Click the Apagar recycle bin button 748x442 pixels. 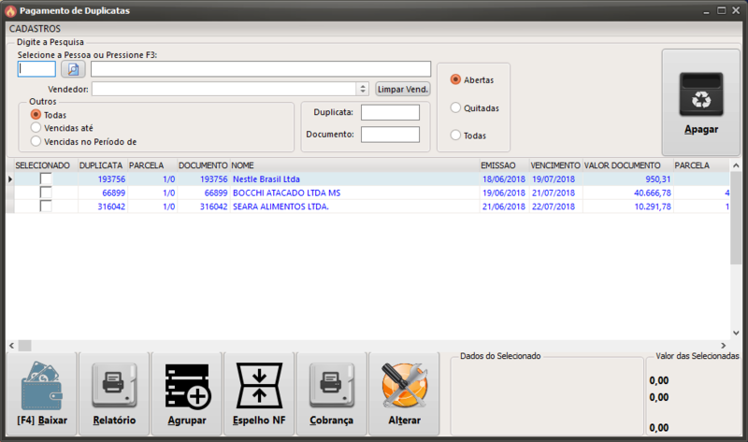click(x=700, y=102)
